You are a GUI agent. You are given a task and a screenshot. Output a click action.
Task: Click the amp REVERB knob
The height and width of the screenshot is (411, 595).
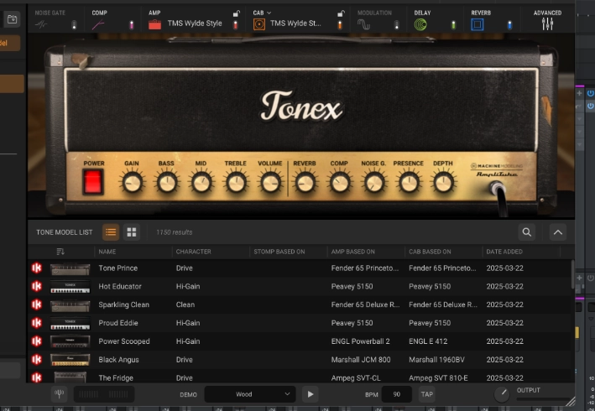point(305,183)
